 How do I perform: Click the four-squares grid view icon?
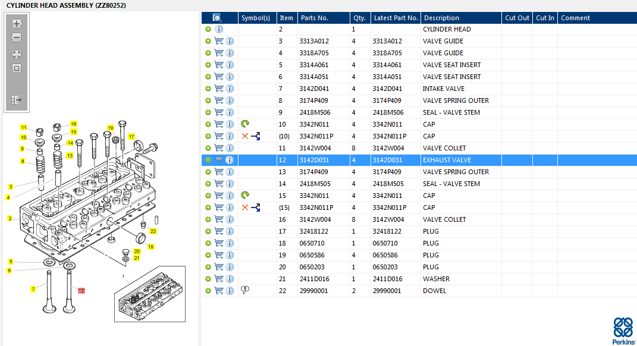point(17,55)
